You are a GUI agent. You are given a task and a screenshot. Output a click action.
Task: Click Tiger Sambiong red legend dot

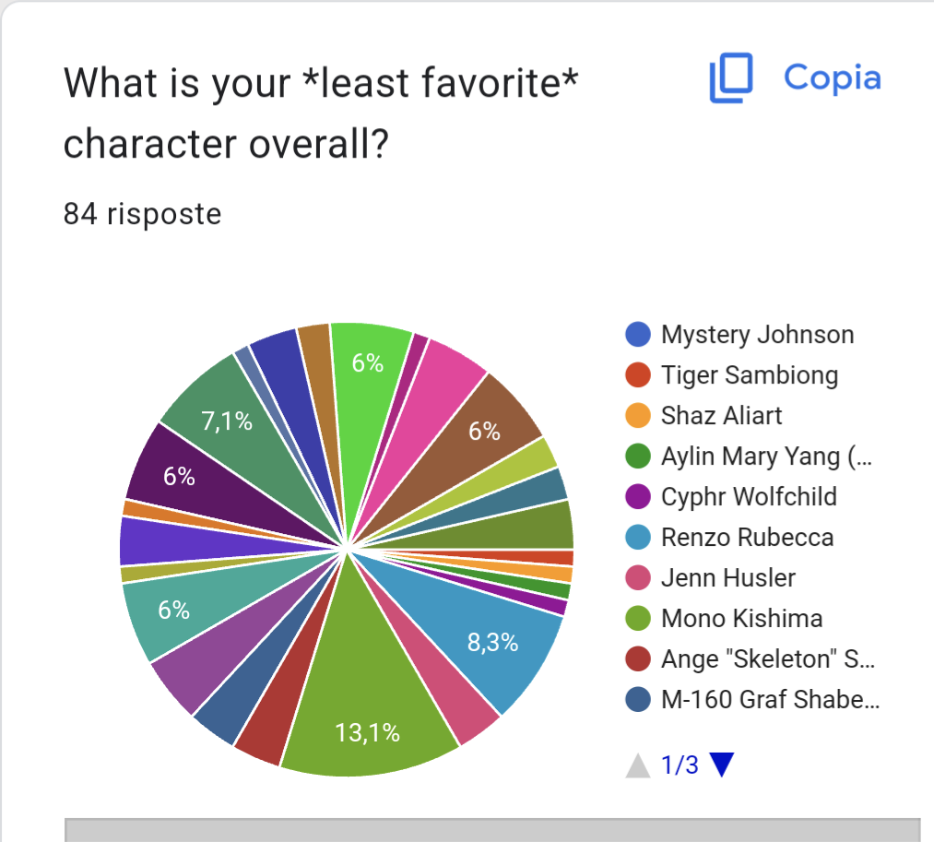638,374
